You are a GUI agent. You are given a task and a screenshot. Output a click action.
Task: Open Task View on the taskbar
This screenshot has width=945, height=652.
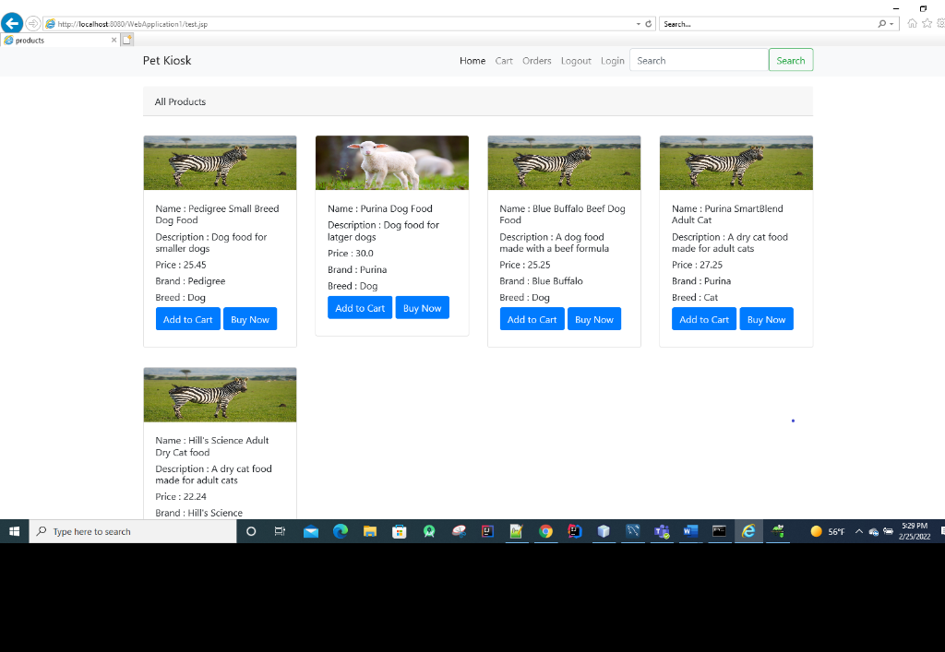pos(281,531)
